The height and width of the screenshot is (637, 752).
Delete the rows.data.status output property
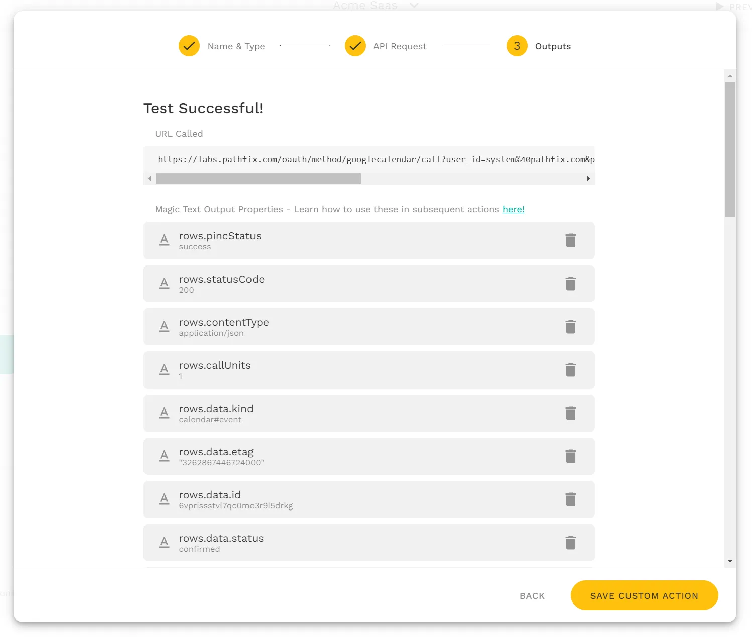571,543
